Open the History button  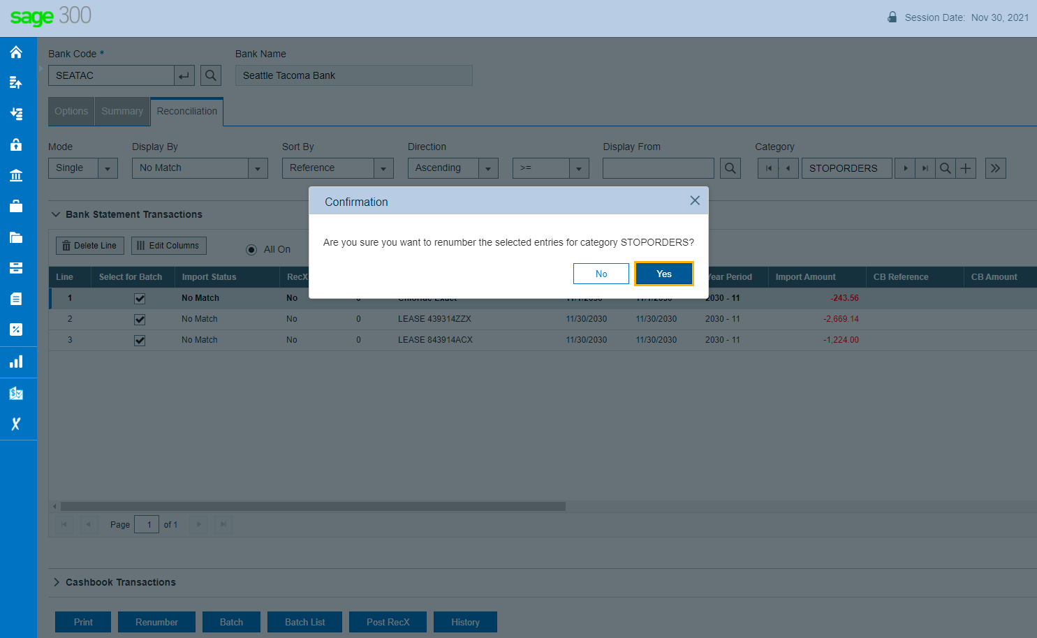[465, 622]
